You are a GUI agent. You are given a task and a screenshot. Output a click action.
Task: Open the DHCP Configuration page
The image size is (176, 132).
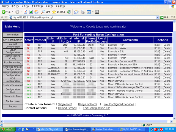[13, 51]
